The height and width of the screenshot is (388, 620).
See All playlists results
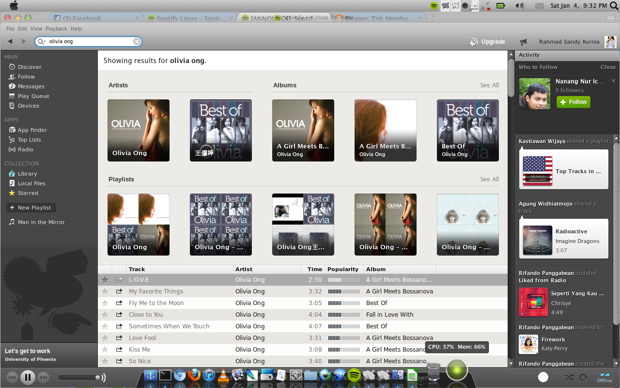490,179
